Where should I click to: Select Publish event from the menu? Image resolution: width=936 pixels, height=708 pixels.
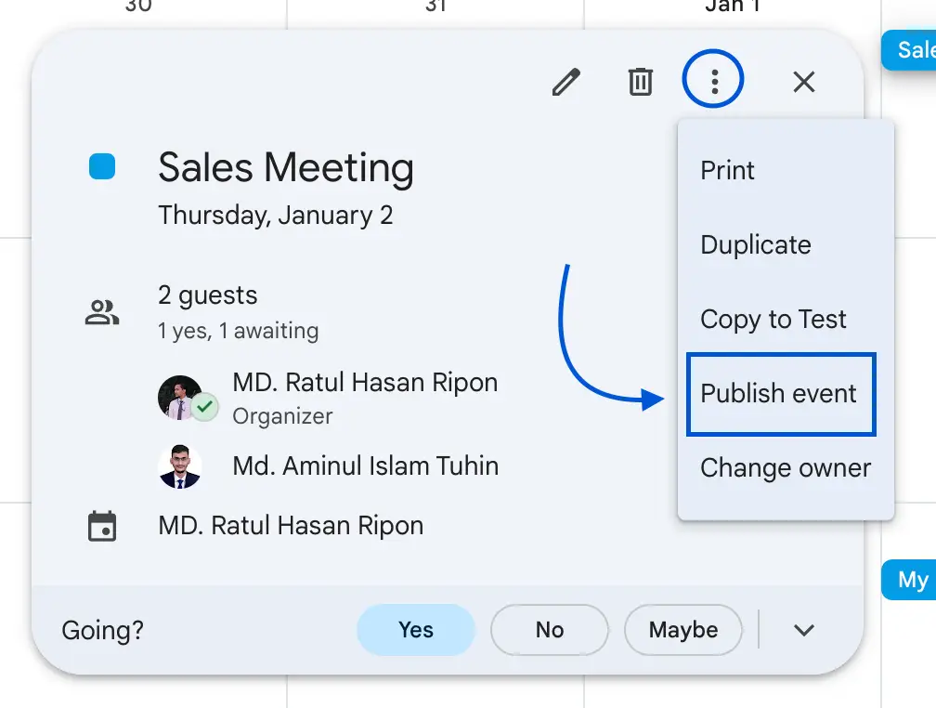click(778, 393)
